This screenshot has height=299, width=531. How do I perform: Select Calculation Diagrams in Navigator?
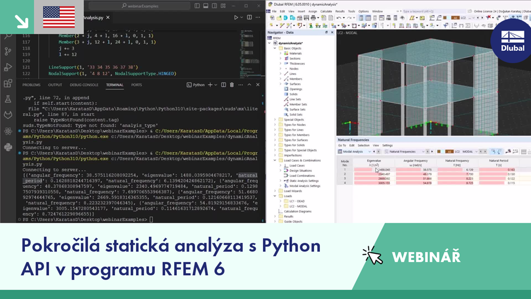297,211
